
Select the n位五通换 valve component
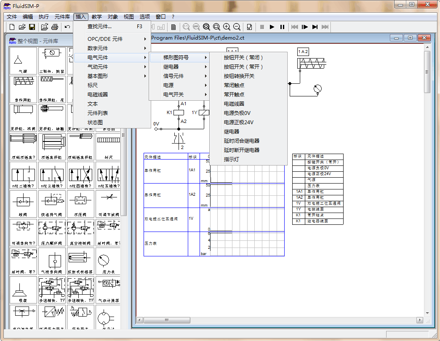(x=108, y=175)
